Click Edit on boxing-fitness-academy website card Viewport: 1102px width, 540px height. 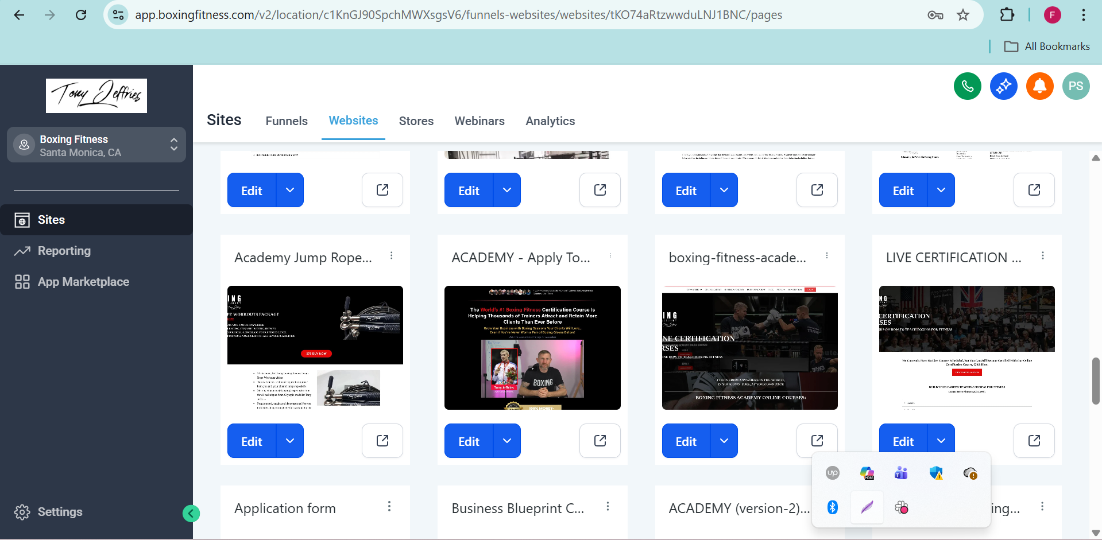tap(686, 441)
